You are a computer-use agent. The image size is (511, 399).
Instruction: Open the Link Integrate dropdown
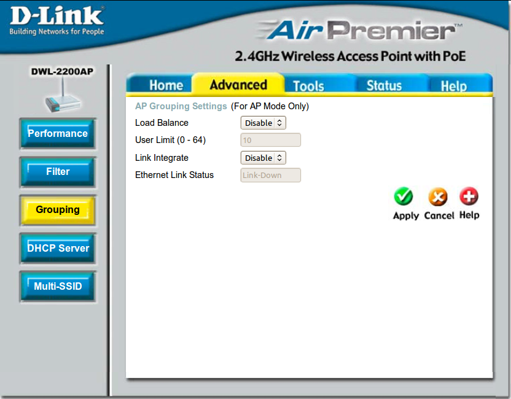[263, 158]
